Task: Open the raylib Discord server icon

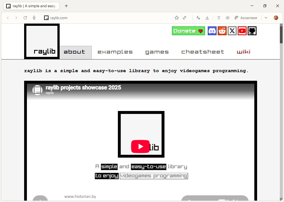Action: pyautogui.click(x=212, y=31)
